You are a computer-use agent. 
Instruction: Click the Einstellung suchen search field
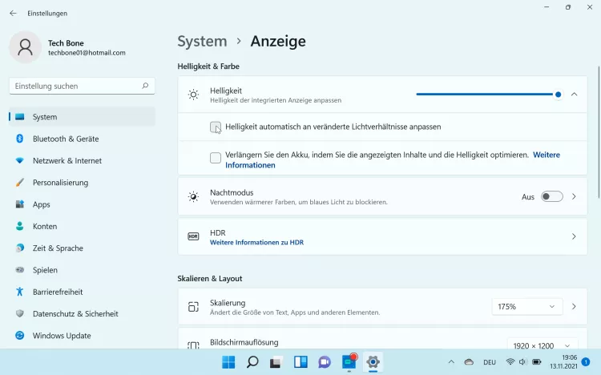click(82, 86)
